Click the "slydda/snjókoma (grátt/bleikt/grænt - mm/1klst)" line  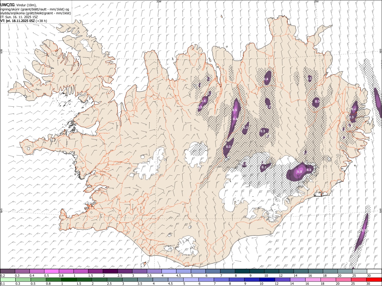[x=36, y=13]
